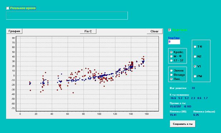Click the Невязка (80) value 15.41

pos(173,115)
